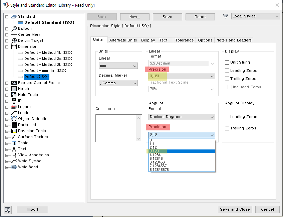This screenshot has height=217, width=283.
Task: Expand the Balloon tree node
Action: pyautogui.click(x=7, y=29)
